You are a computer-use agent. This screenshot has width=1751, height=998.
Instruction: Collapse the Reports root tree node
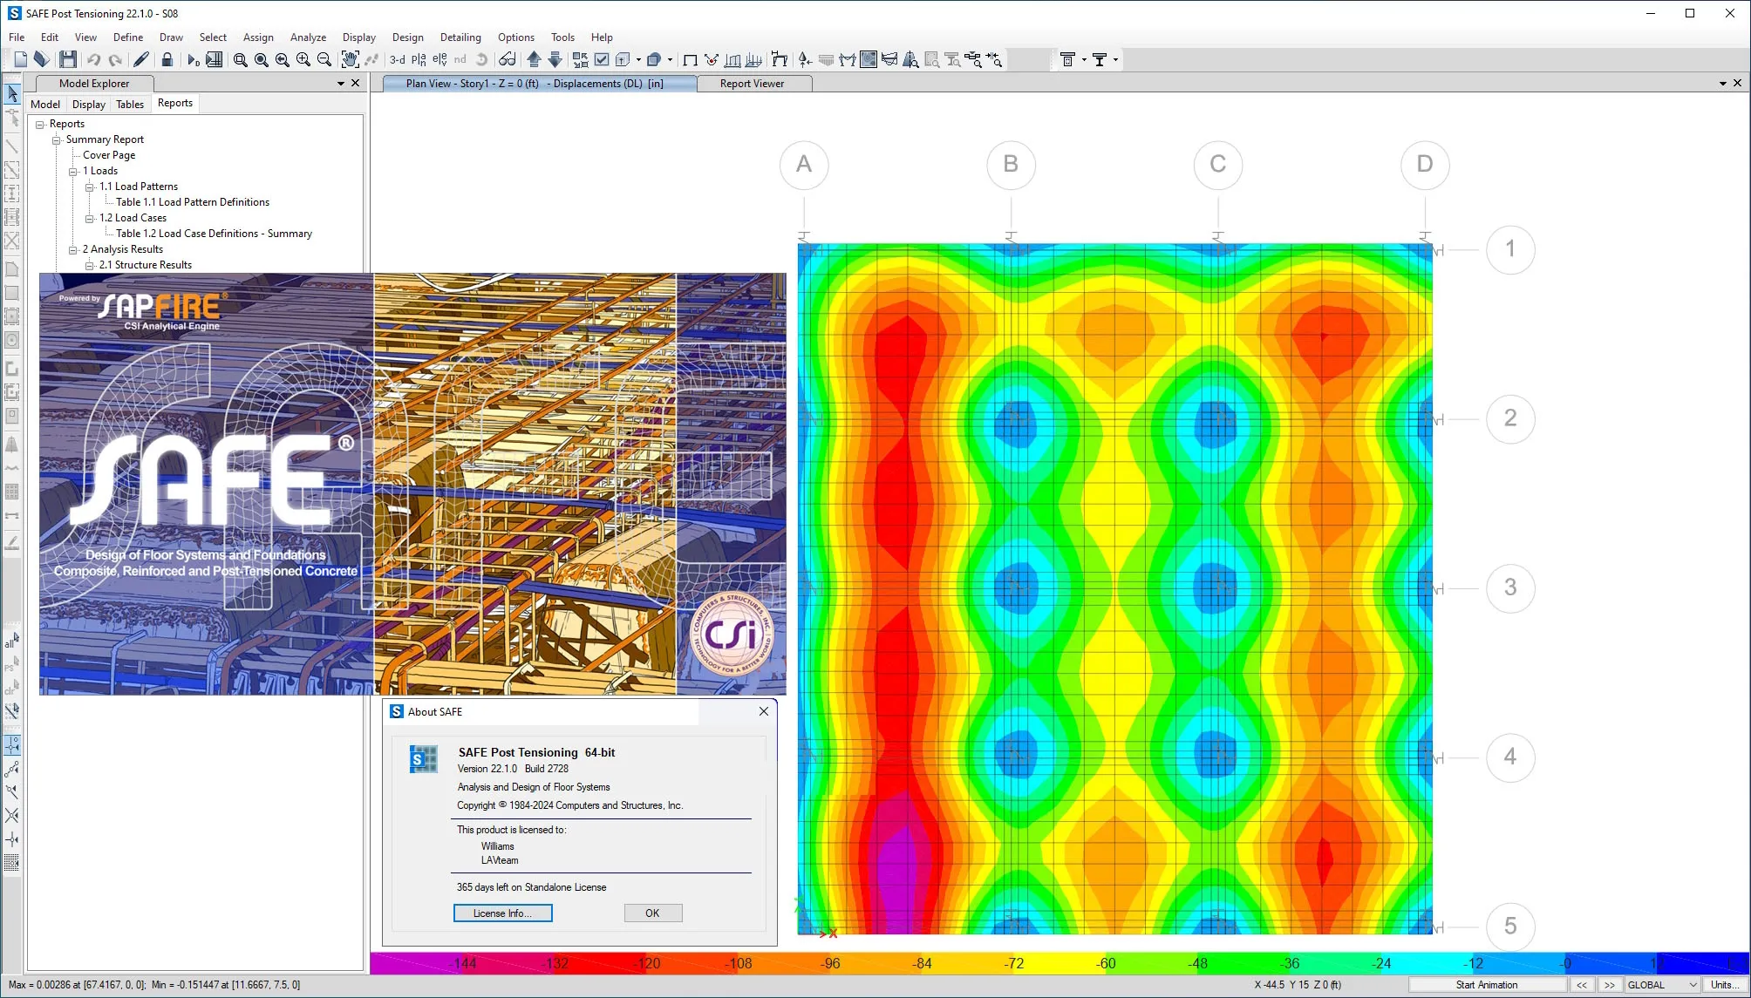coord(40,124)
